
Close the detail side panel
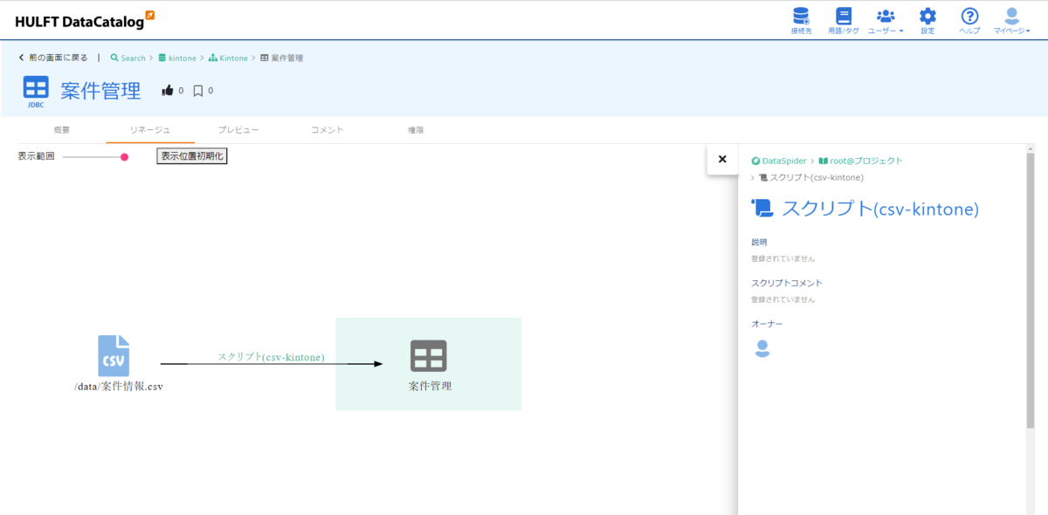(x=722, y=159)
